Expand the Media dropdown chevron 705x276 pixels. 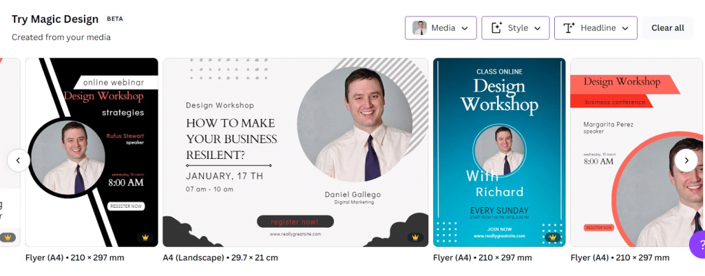tap(465, 28)
